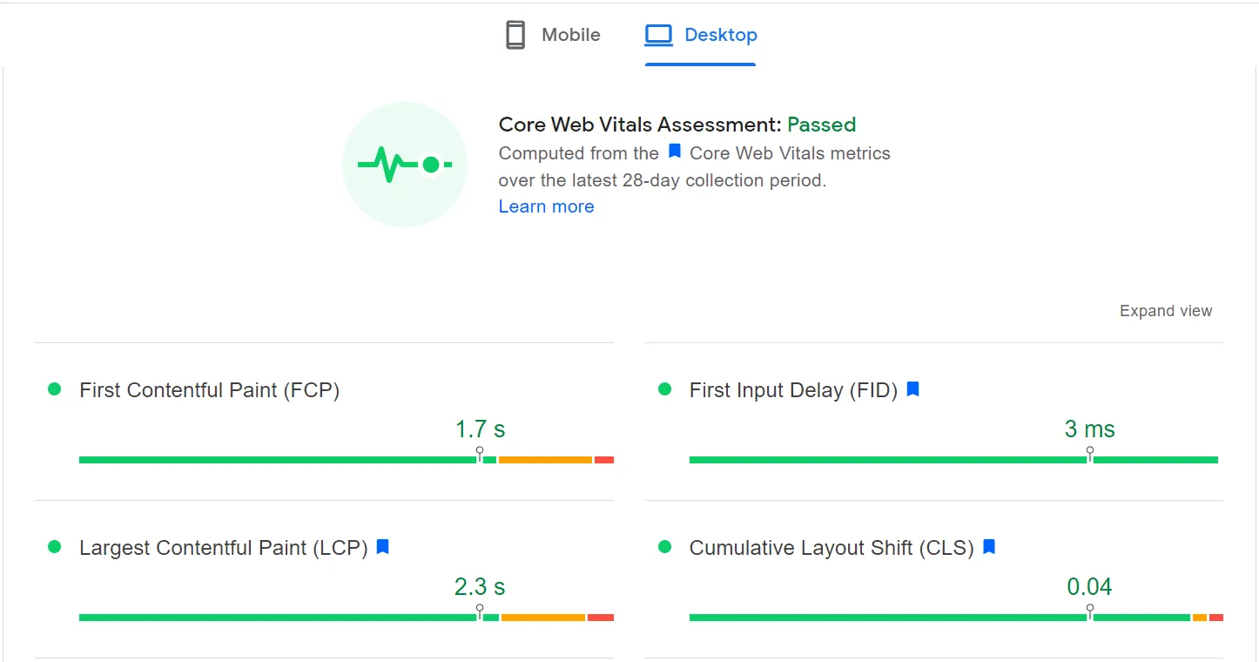Viewport: 1259px width, 662px height.
Task: Open First Input Delay (FID) metric
Action: click(x=792, y=390)
